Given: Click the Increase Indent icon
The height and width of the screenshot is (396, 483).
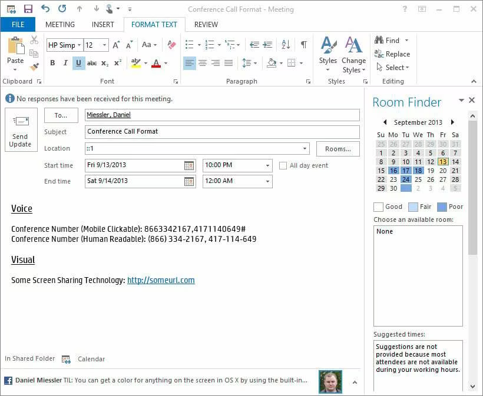Looking at the screenshot, I should [x=267, y=45].
